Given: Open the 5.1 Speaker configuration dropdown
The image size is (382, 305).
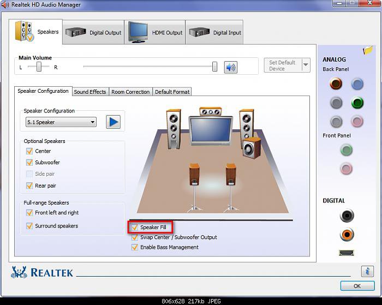Looking at the screenshot, I should (x=61, y=122).
